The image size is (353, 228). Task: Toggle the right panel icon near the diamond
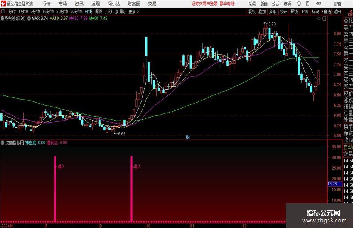pos(324,18)
